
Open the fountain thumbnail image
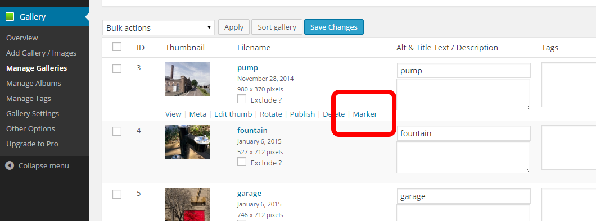pos(188,142)
